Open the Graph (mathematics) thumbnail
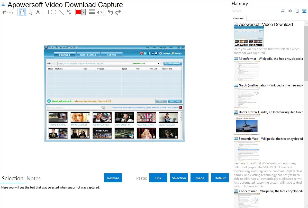The height and width of the screenshot is (208, 308). coord(247,98)
